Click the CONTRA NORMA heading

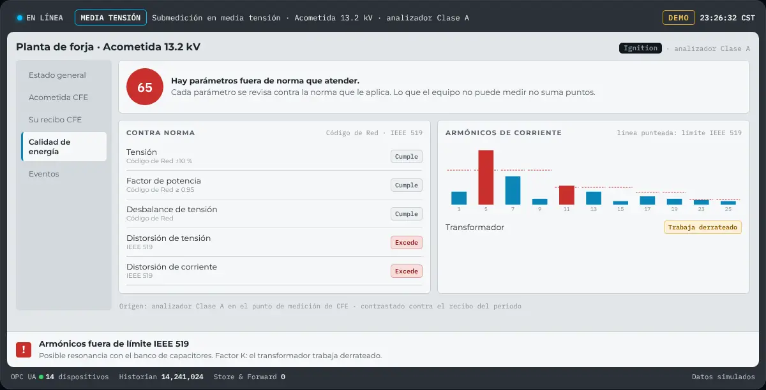161,133
